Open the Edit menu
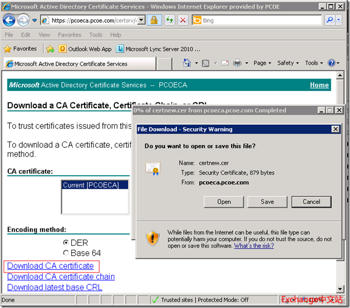Image resolution: width=350 pixels, height=308 pixels. [26, 35]
